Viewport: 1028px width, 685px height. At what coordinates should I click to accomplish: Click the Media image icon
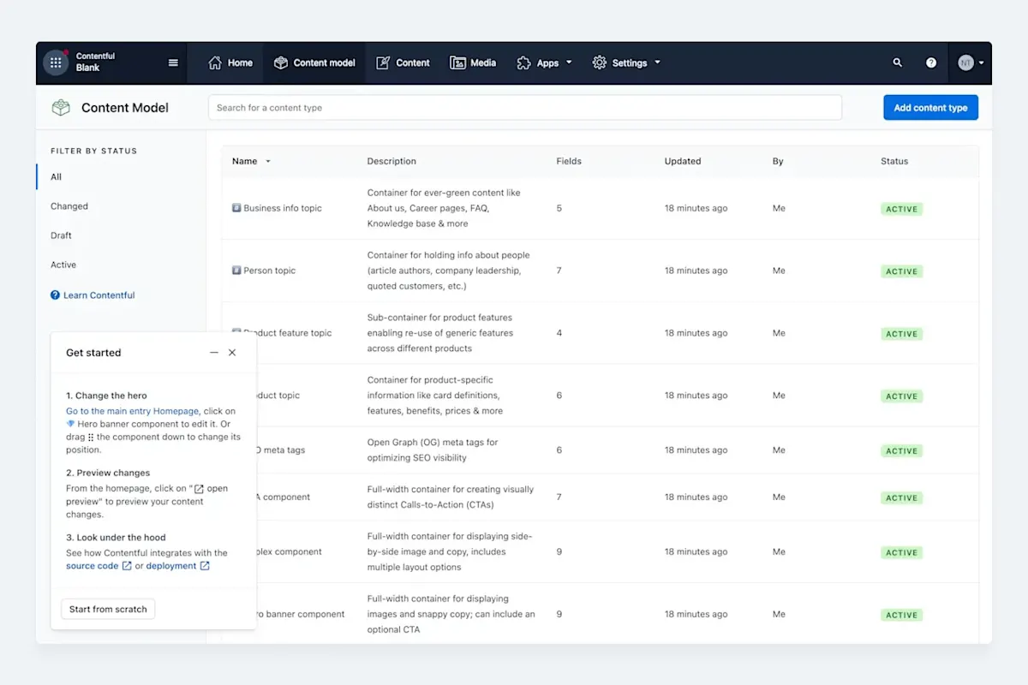click(457, 63)
